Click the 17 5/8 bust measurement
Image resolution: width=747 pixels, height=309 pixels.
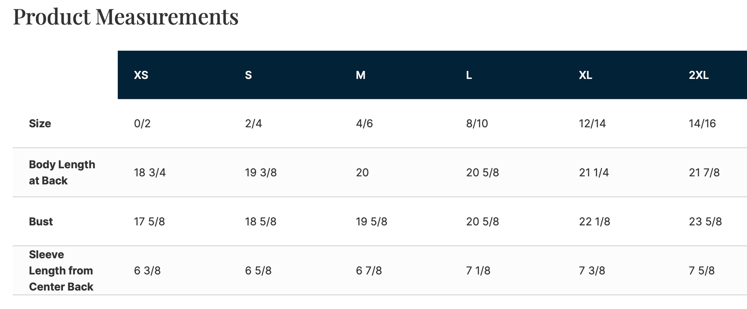pos(149,222)
